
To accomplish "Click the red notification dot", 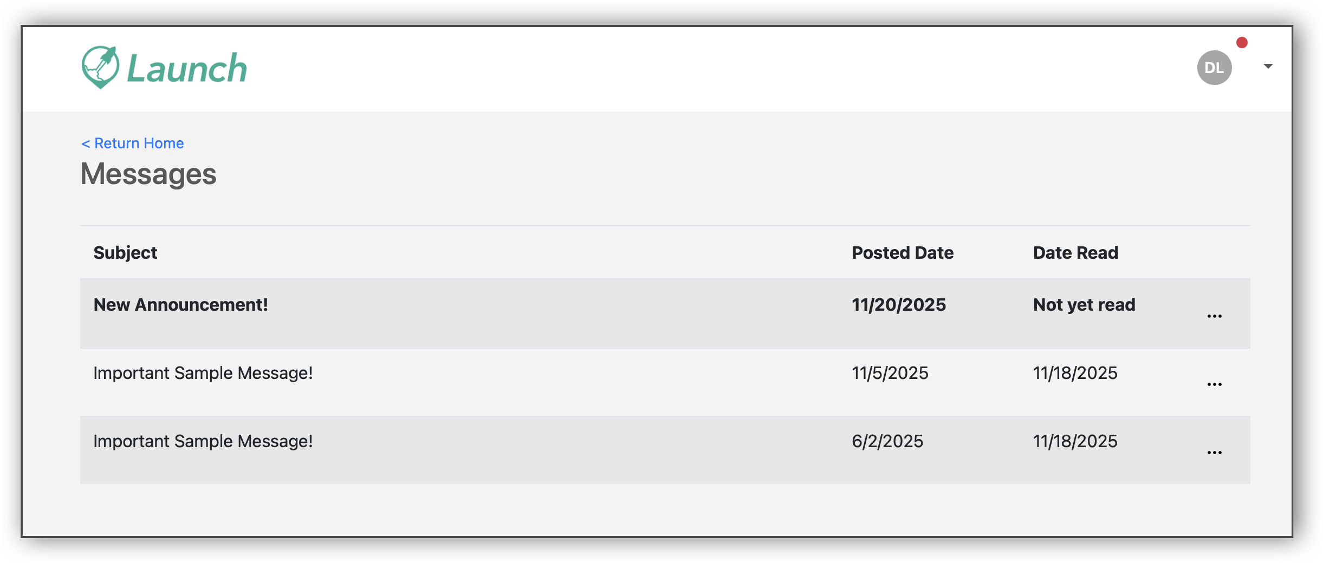I will 1242,43.
